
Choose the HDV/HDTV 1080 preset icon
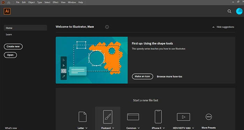coord(183,117)
